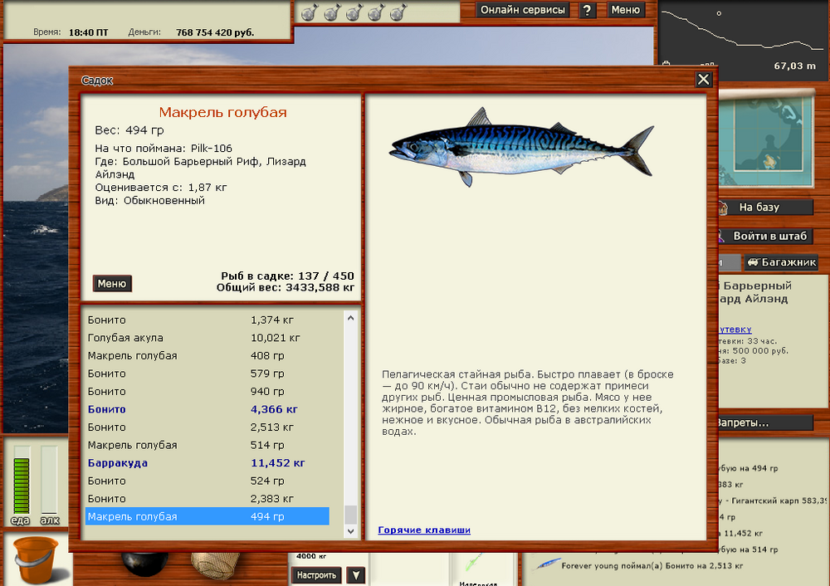Open the Горячие клавиши link

(424, 530)
